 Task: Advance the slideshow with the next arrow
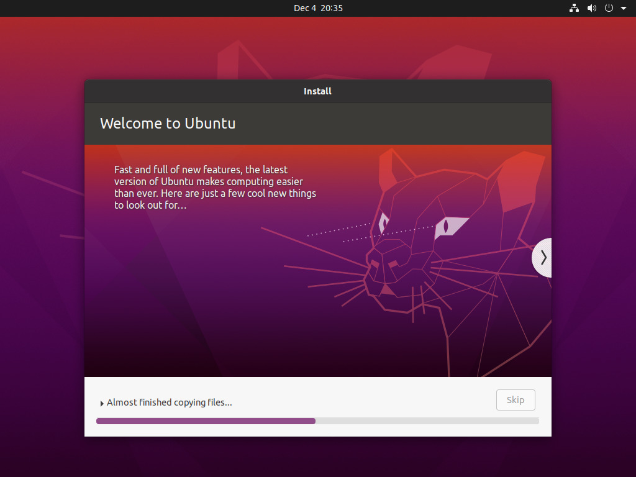click(543, 258)
